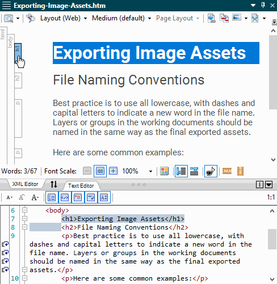Select the first p structure bar

[18, 118]
